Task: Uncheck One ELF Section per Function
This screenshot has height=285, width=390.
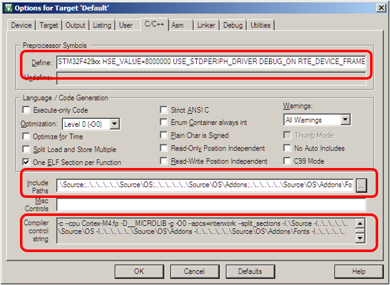Action: (26, 162)
